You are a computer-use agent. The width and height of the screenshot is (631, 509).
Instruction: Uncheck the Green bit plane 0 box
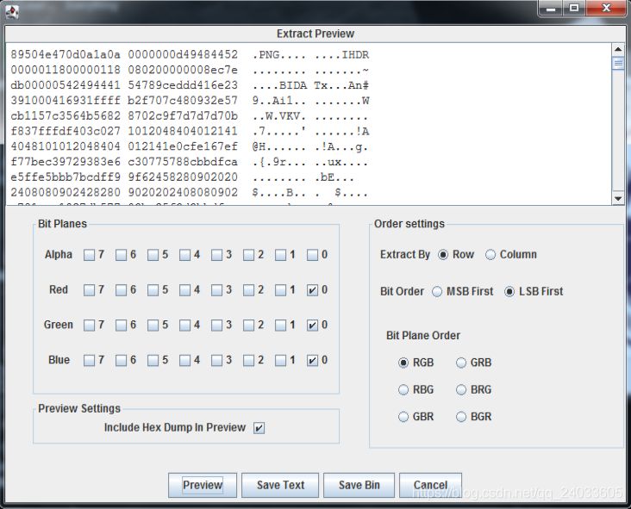pos(312,325)
